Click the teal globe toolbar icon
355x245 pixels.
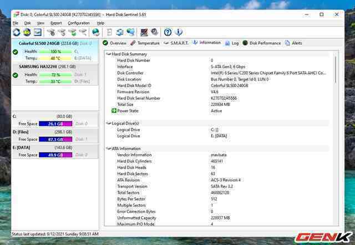(x=96, y=32)
